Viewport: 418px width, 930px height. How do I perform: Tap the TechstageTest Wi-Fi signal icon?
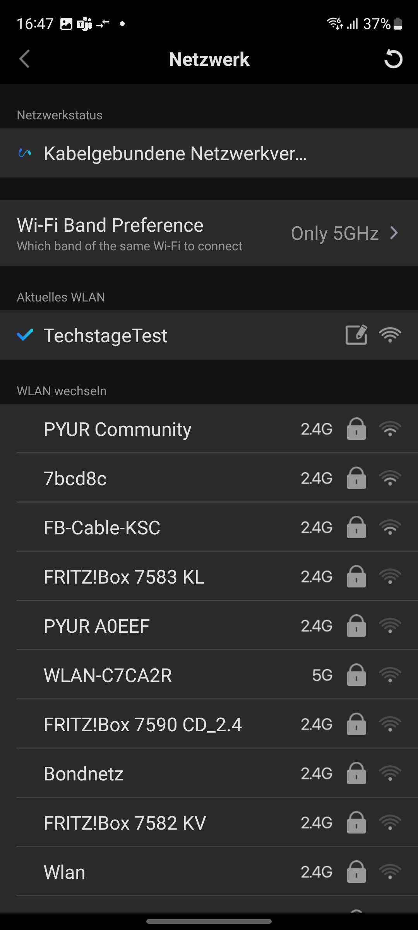(390, 335)
